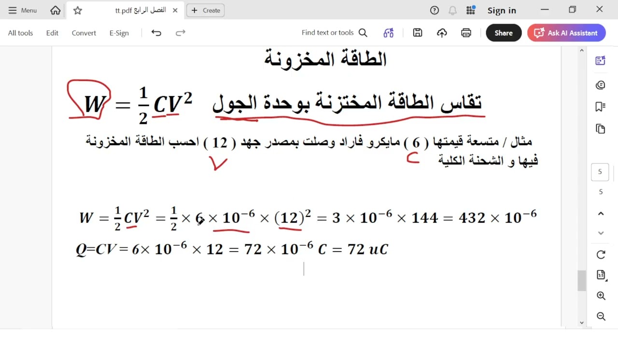
Task: Open the page thumbnails sidebar icon
Action: pyautogui.click(x=601, y=129)
